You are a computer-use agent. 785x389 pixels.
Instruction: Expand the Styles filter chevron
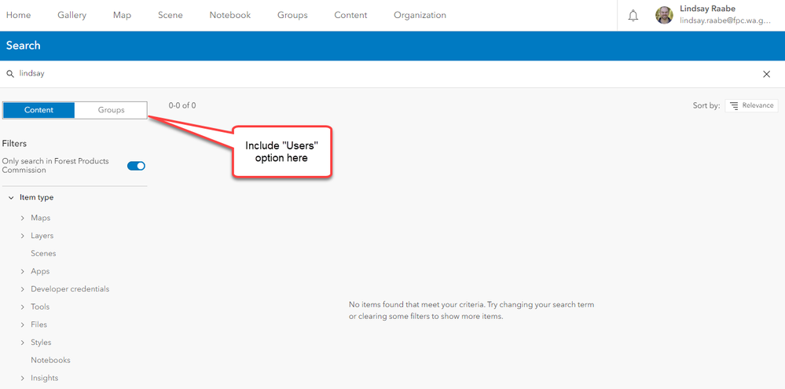pyautogui.click(x=23, y=343)
